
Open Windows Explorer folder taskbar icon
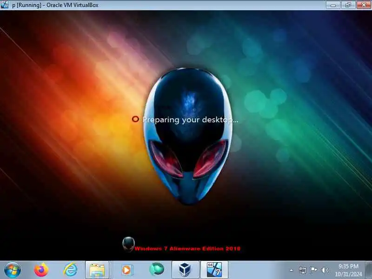coord(97,270)
